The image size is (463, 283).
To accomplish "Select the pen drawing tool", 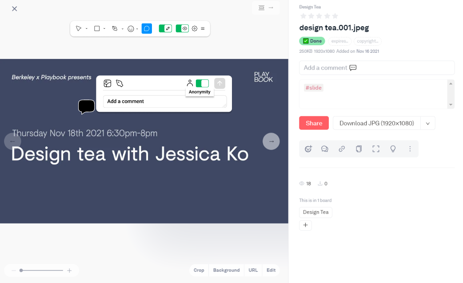I will 115,28.
